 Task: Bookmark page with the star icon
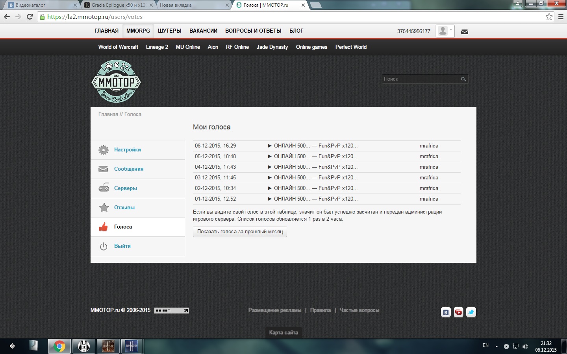click(x=549, y=17)
